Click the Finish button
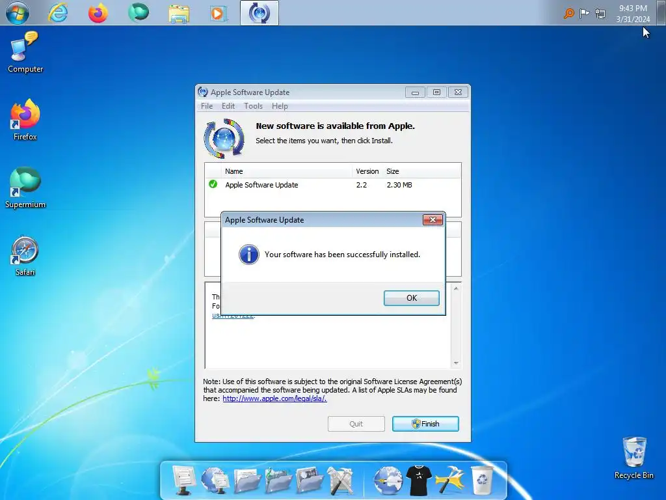This screenshot has height=500, width=666. point(425,424)
